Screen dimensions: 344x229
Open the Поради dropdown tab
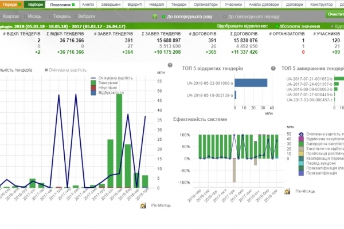tap(11, 5)
